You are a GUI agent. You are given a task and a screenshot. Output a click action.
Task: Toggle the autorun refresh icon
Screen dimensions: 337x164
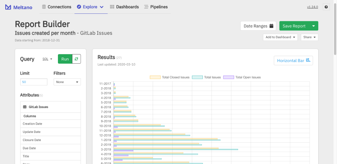coord(76,59)
